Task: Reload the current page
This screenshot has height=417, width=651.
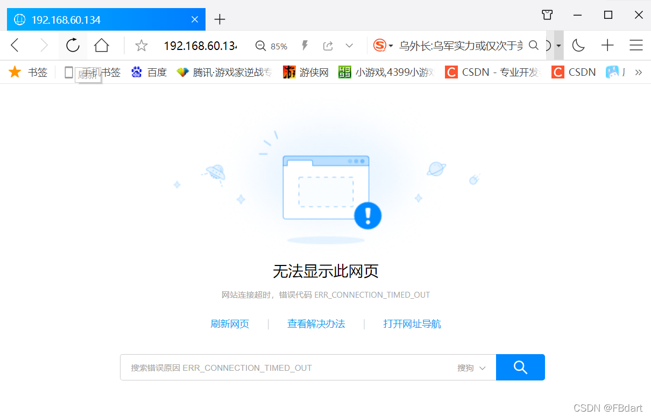Action: 73,45
